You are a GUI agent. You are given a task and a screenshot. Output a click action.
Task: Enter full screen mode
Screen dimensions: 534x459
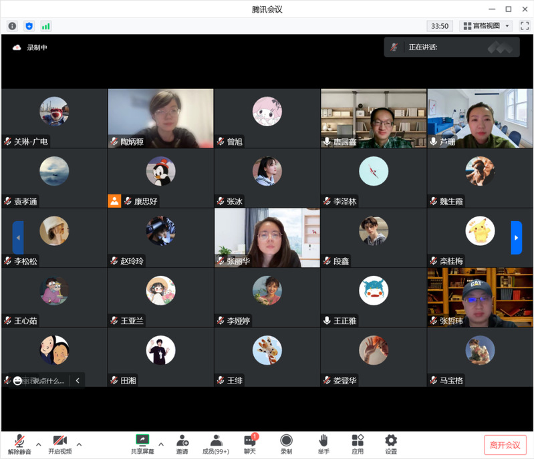click(x=524, y=26)
